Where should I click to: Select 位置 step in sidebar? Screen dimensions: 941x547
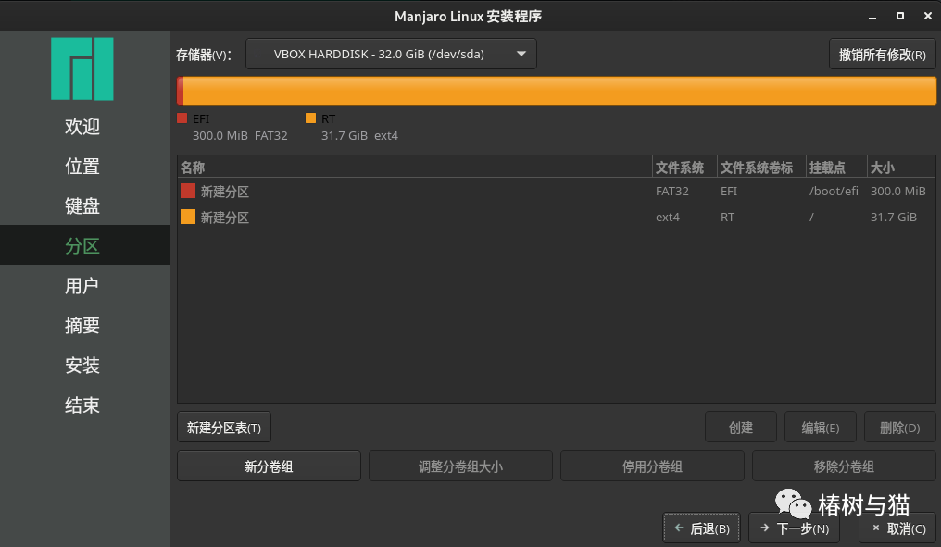pos(82,167)
